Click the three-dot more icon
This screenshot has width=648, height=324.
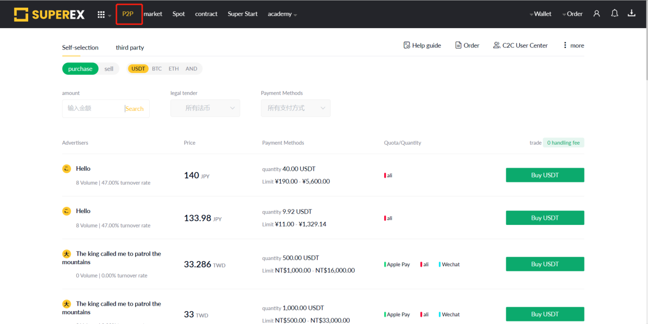click(565, 45)
